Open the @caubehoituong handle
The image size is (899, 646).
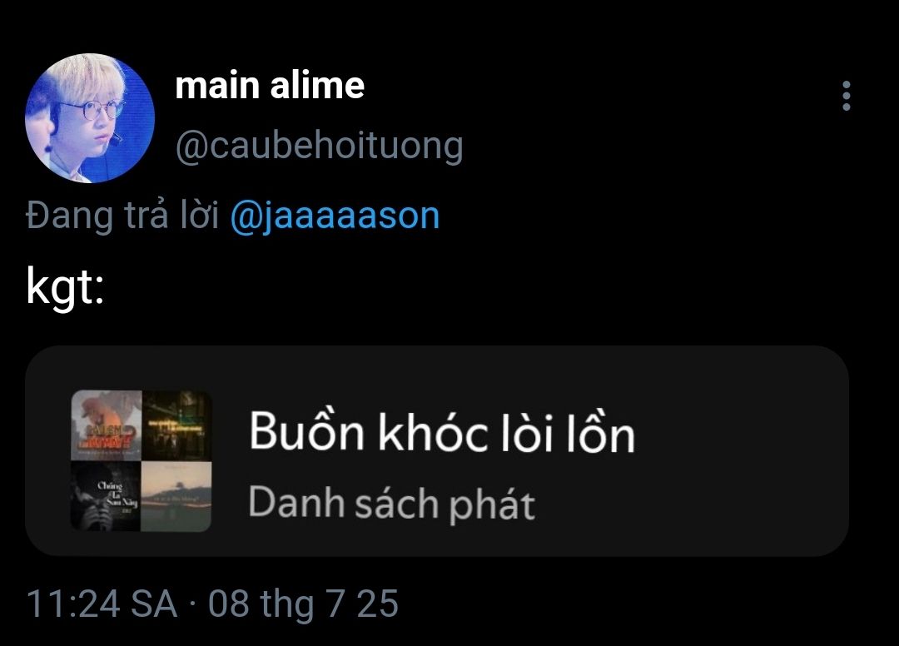320,147
